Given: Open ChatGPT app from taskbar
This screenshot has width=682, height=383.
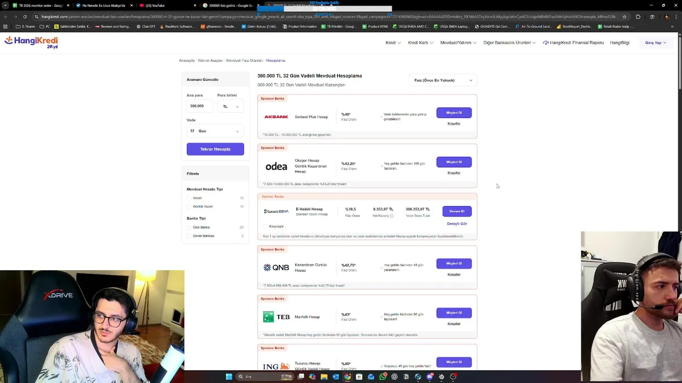Looking at the screenshot, I should tap(394, 377).
